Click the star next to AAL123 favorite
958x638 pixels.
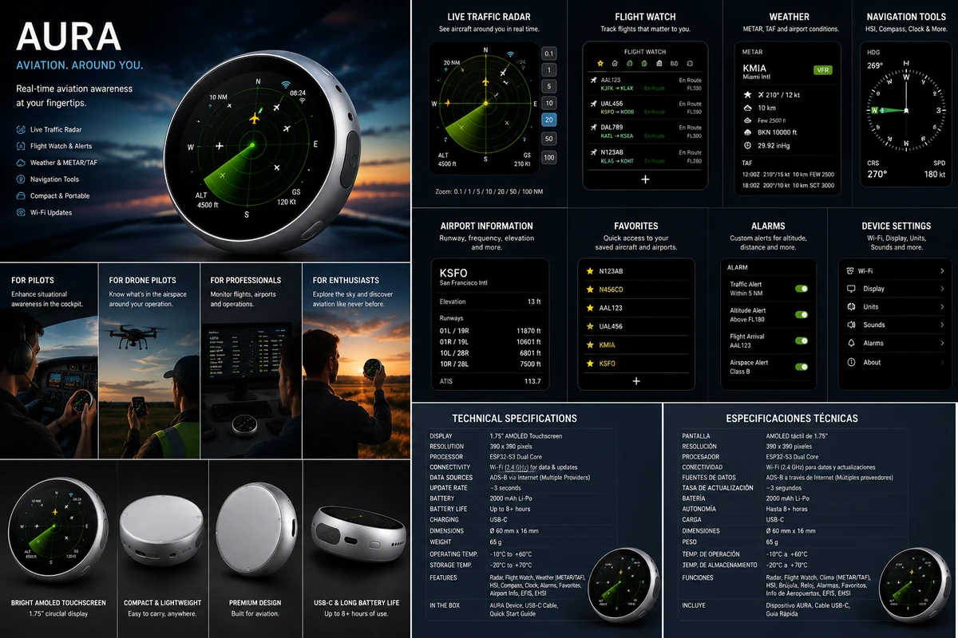590,308
